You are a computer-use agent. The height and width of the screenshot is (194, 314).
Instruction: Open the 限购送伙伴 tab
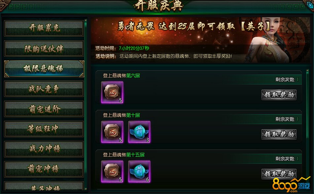[x=44, y=48]
